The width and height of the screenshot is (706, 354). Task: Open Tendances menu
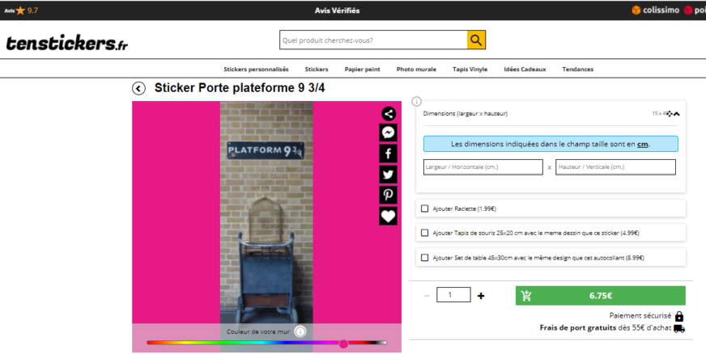tap(578, 70)
